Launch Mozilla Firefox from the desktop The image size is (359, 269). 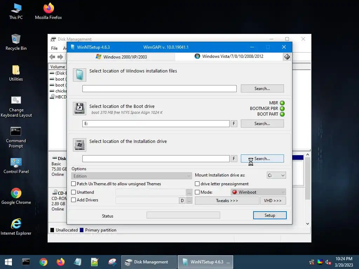click(x=48, y=12)
